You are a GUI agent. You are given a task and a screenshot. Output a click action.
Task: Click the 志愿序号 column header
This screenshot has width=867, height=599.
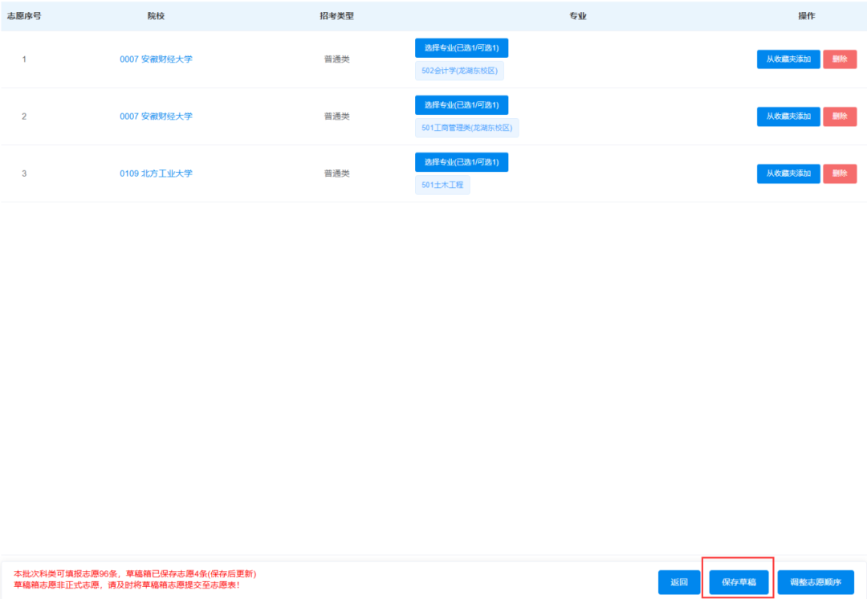[24, 16]
